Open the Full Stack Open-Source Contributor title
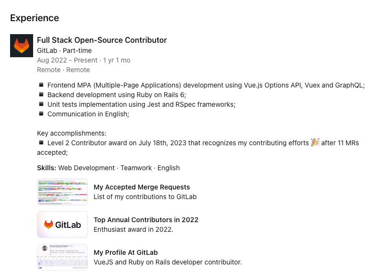The height and width of the screenshot is (276, 383). coord(102,40)
